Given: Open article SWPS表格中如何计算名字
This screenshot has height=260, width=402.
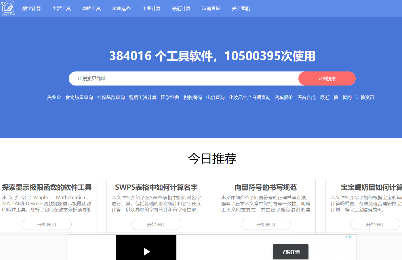Looking at the screenshot, I should coord(156,187).
